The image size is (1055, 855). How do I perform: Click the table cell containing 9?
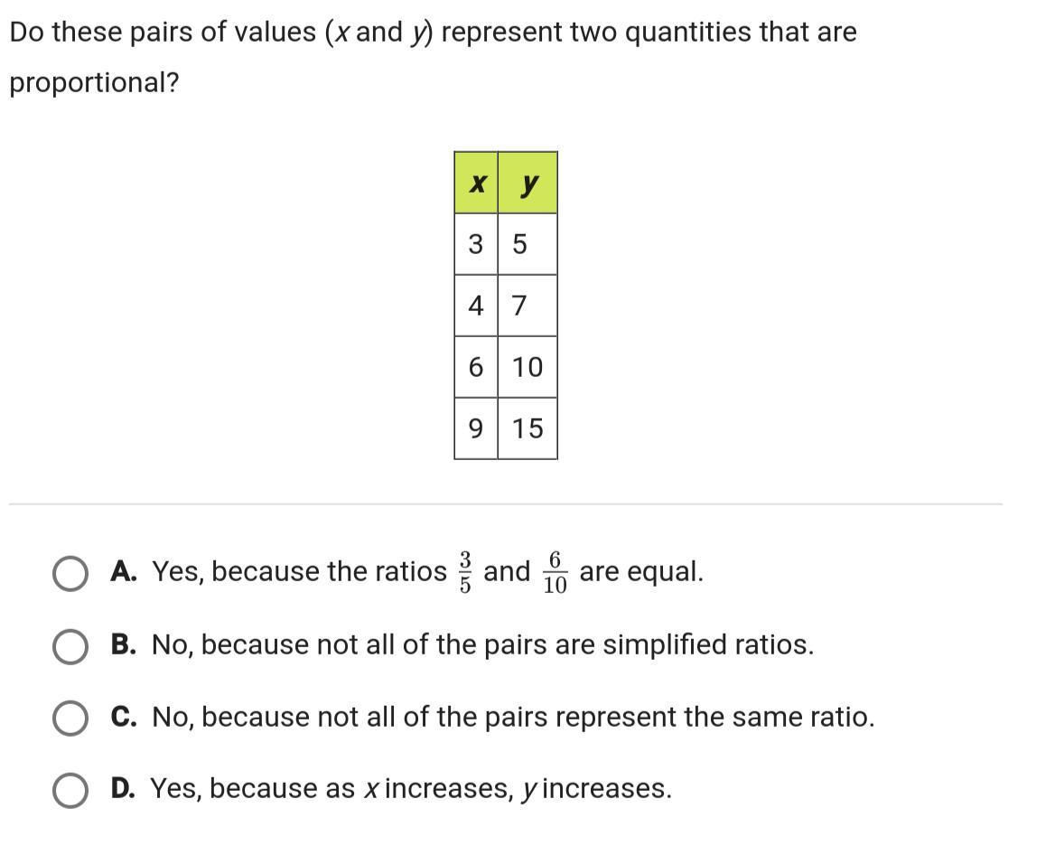[476, 428]
